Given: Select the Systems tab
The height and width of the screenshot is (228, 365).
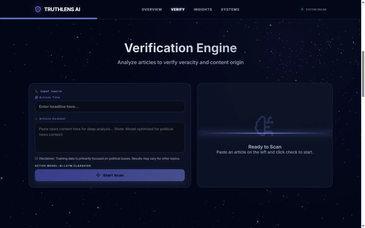Looking at the screenshot, I should coord(230,9).
